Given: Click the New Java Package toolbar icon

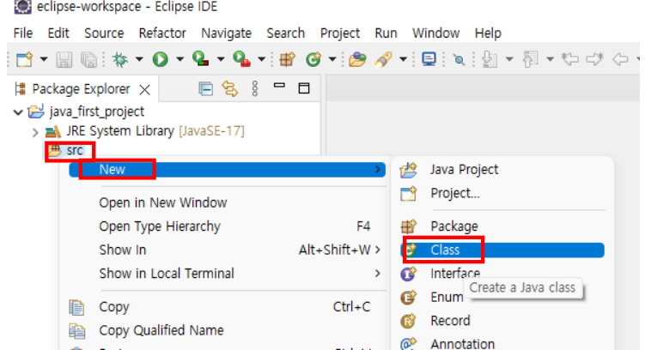Looking at the screenshot, I should tap(288, 59).
